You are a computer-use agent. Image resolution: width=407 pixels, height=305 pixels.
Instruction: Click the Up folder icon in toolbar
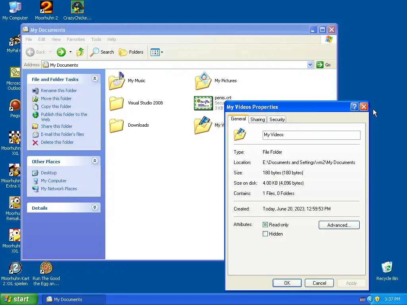coord(80,52)
